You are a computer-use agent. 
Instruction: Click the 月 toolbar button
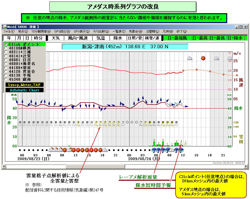[x=19, y=38]
